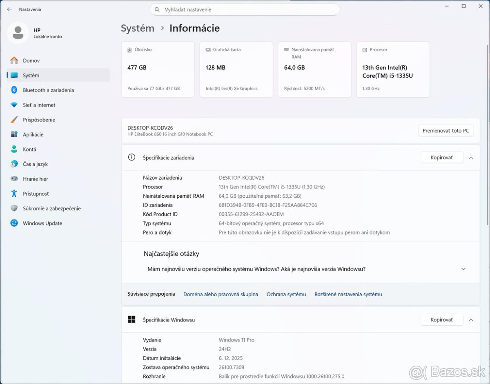Click the Súkromie a zabezpečenie shield icon

coord(14,208)
